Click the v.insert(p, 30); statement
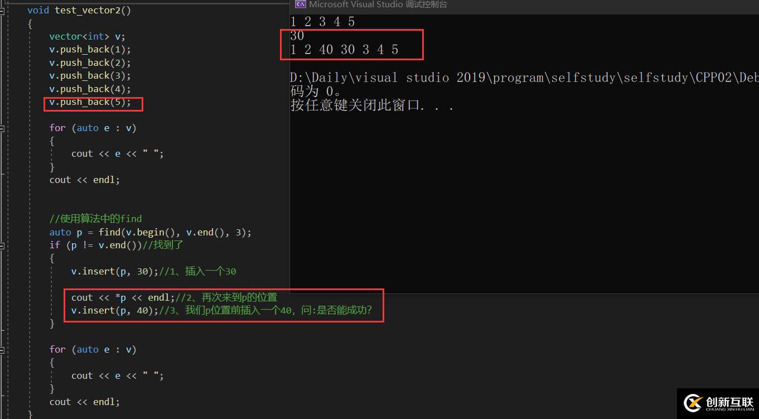The height and width of the screenshot is (419, 759). (115, 271)
